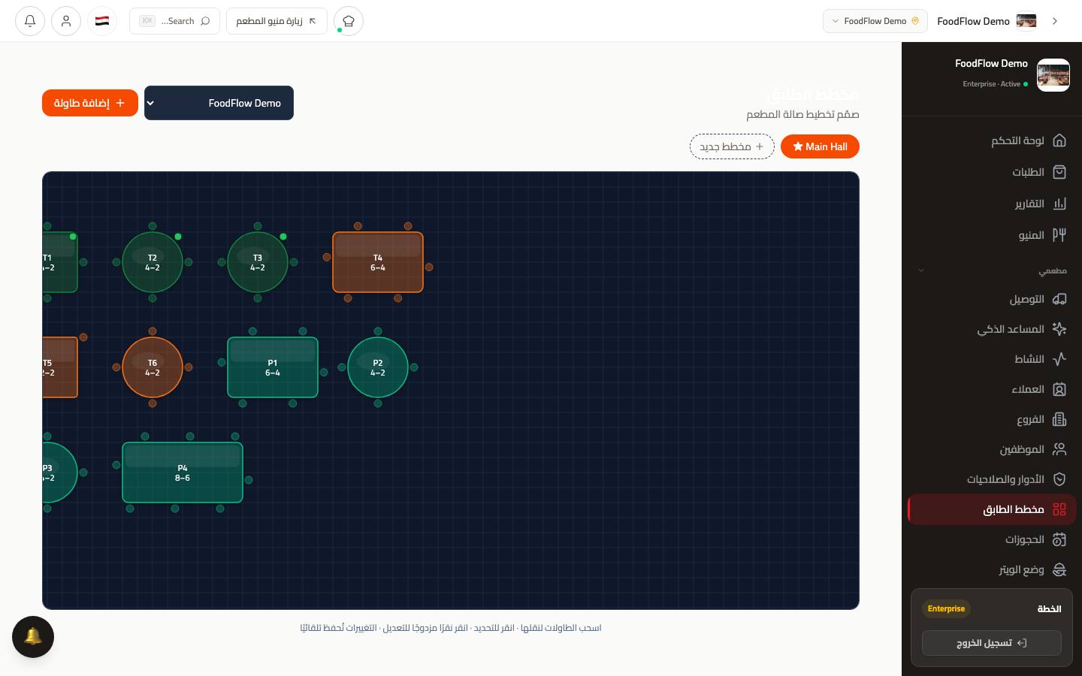Select orange table T4 on floor plan

(378, 262)
